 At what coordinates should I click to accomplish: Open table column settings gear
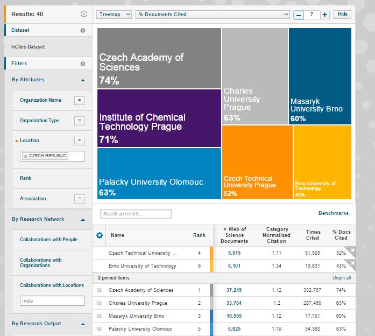(x=99, y=235)
